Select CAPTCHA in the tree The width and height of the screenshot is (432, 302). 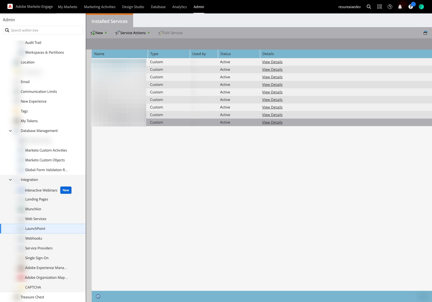click(33, 287)
